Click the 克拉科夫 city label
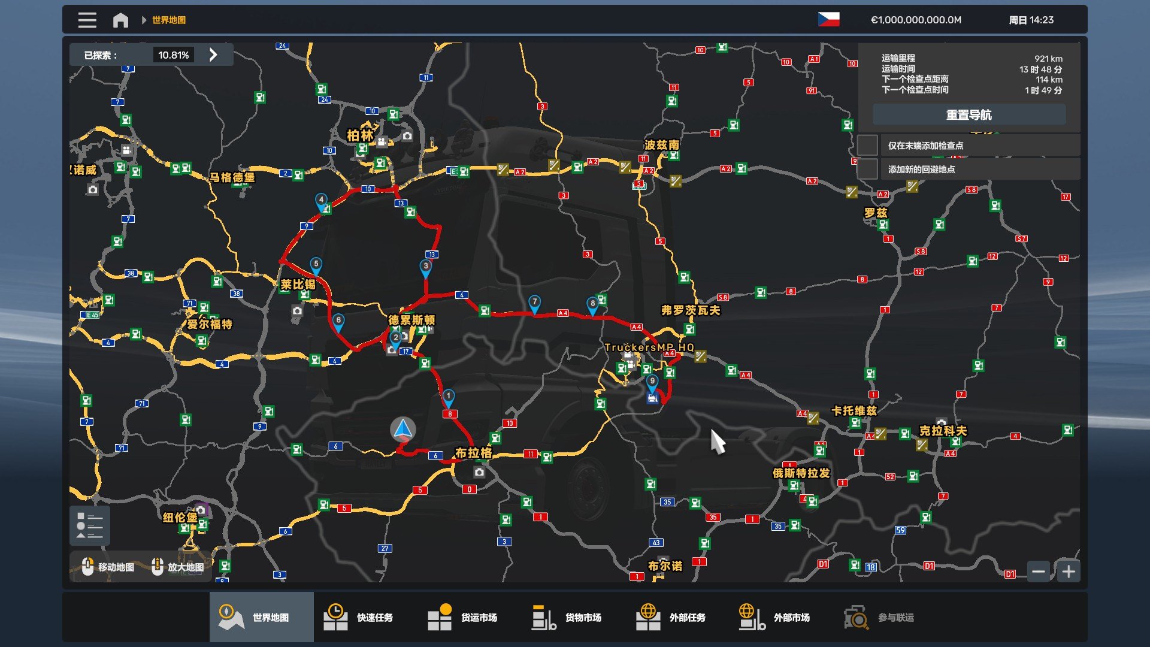The height and width of the screenshot is (647, 1150). coord(943,431)
